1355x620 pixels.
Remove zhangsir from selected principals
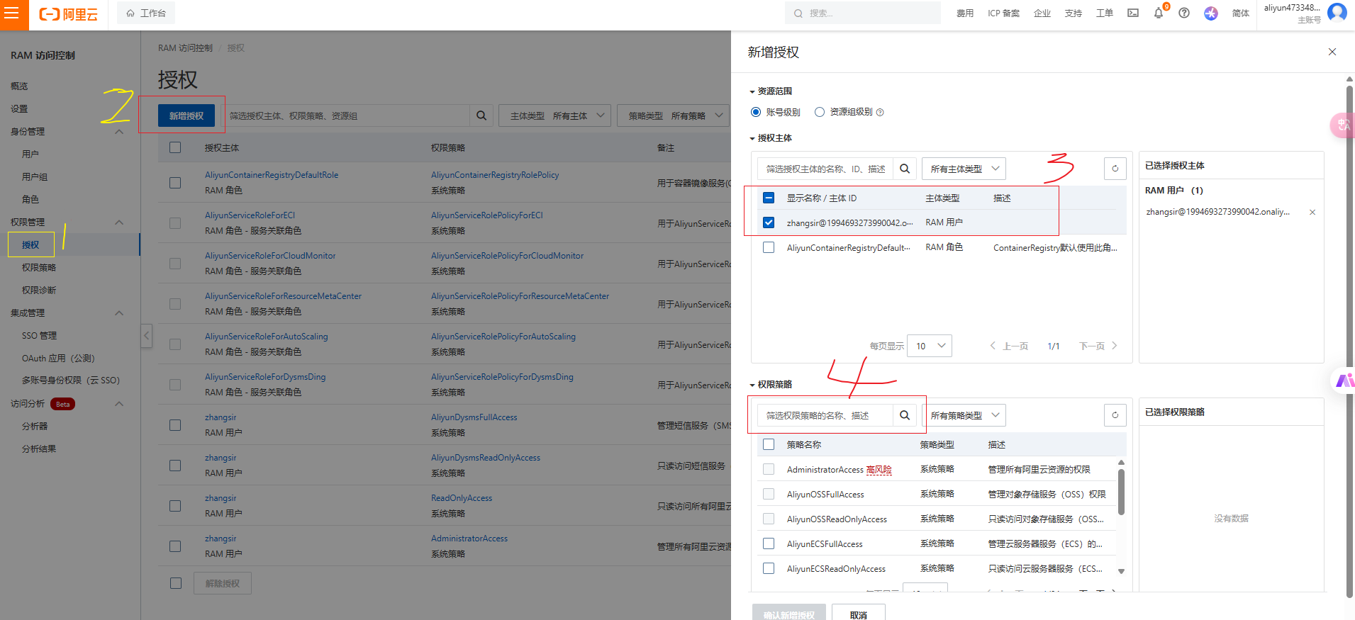(x=1312, y=212)
